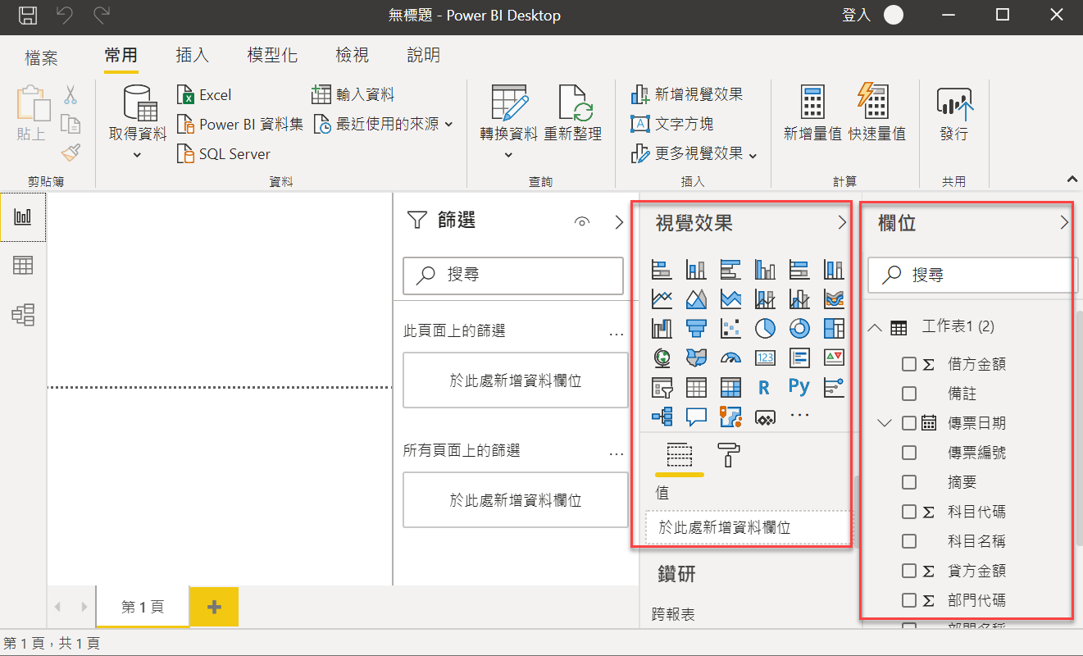Check the 部門代碼 field checkbox
The height and width of the screenshot is (656, 1083).
[908, 600]
